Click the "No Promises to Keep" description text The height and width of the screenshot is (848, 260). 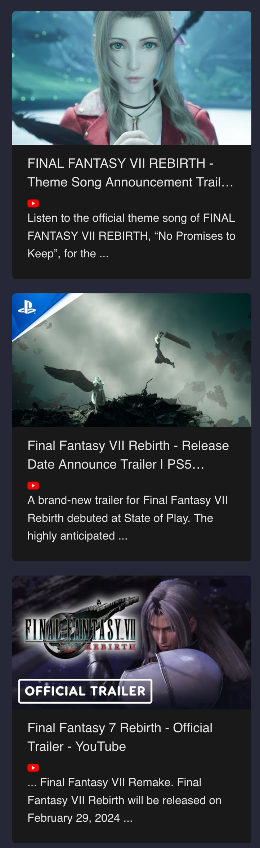131,236
